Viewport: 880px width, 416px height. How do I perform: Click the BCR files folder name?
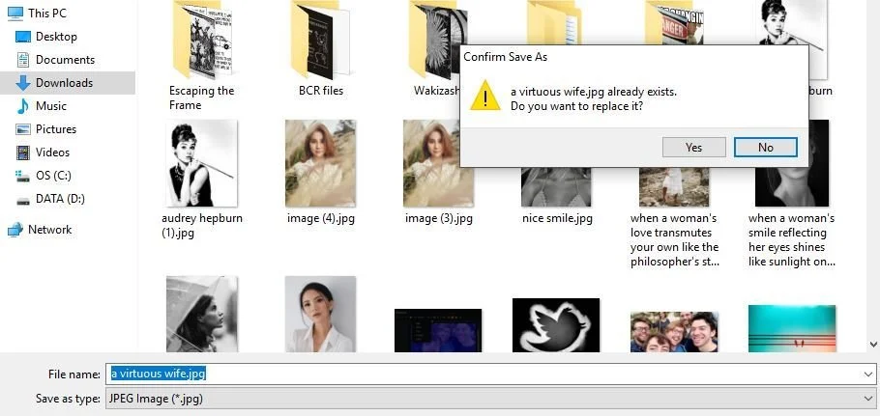pyautogui.click(x=321, y=91)
